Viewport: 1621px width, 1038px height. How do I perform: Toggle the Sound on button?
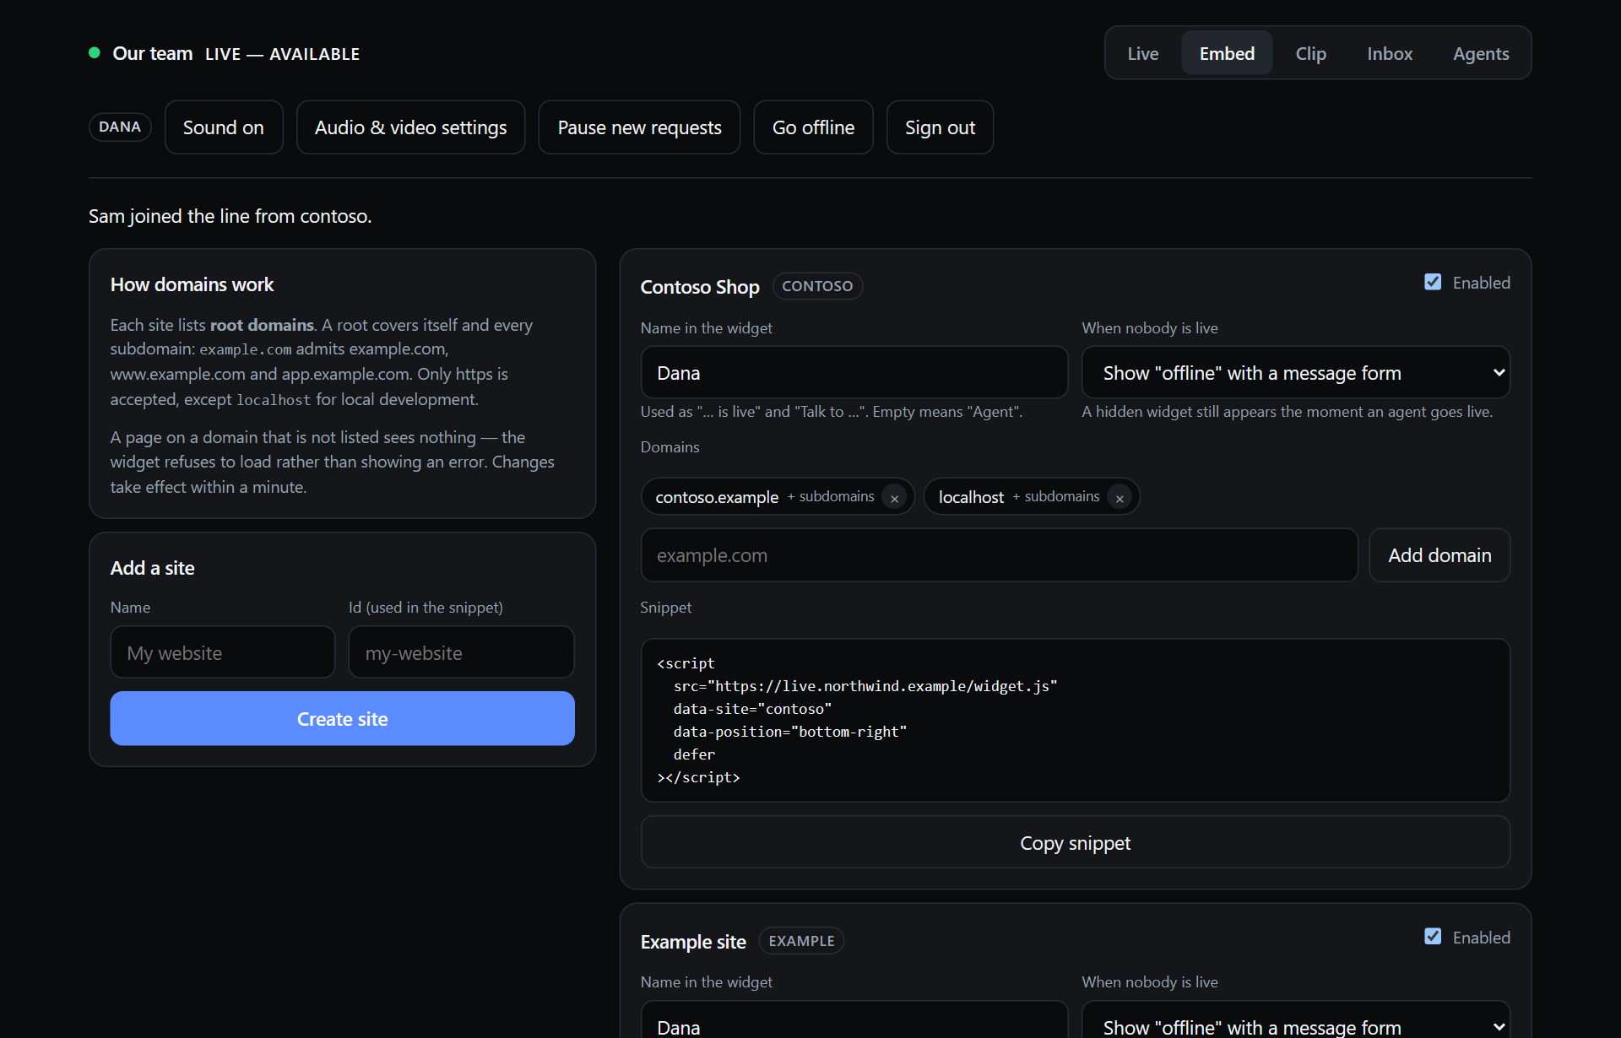pos(224,127)
